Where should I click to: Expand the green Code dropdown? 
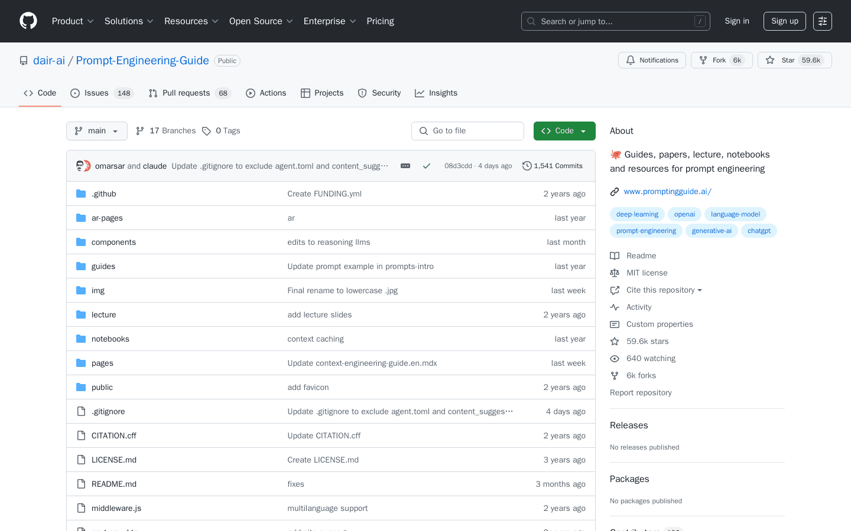[x=564, y=130]
